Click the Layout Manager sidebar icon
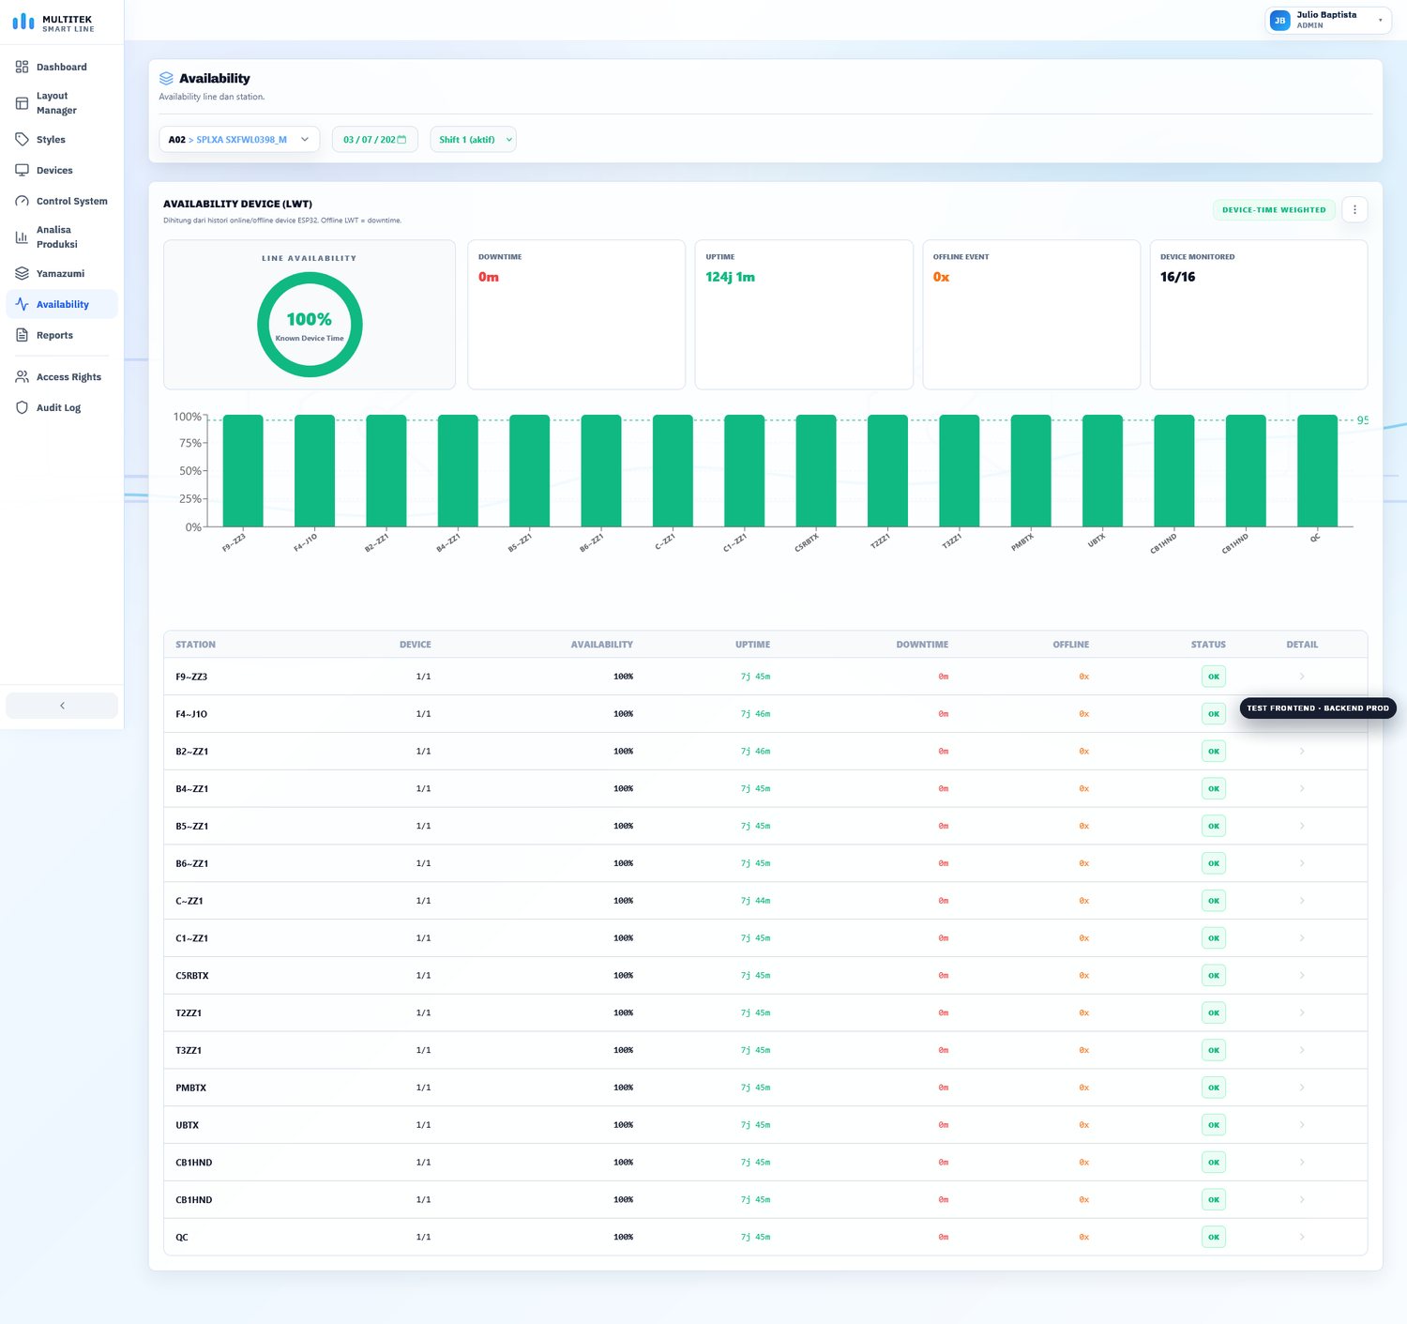 22,103
